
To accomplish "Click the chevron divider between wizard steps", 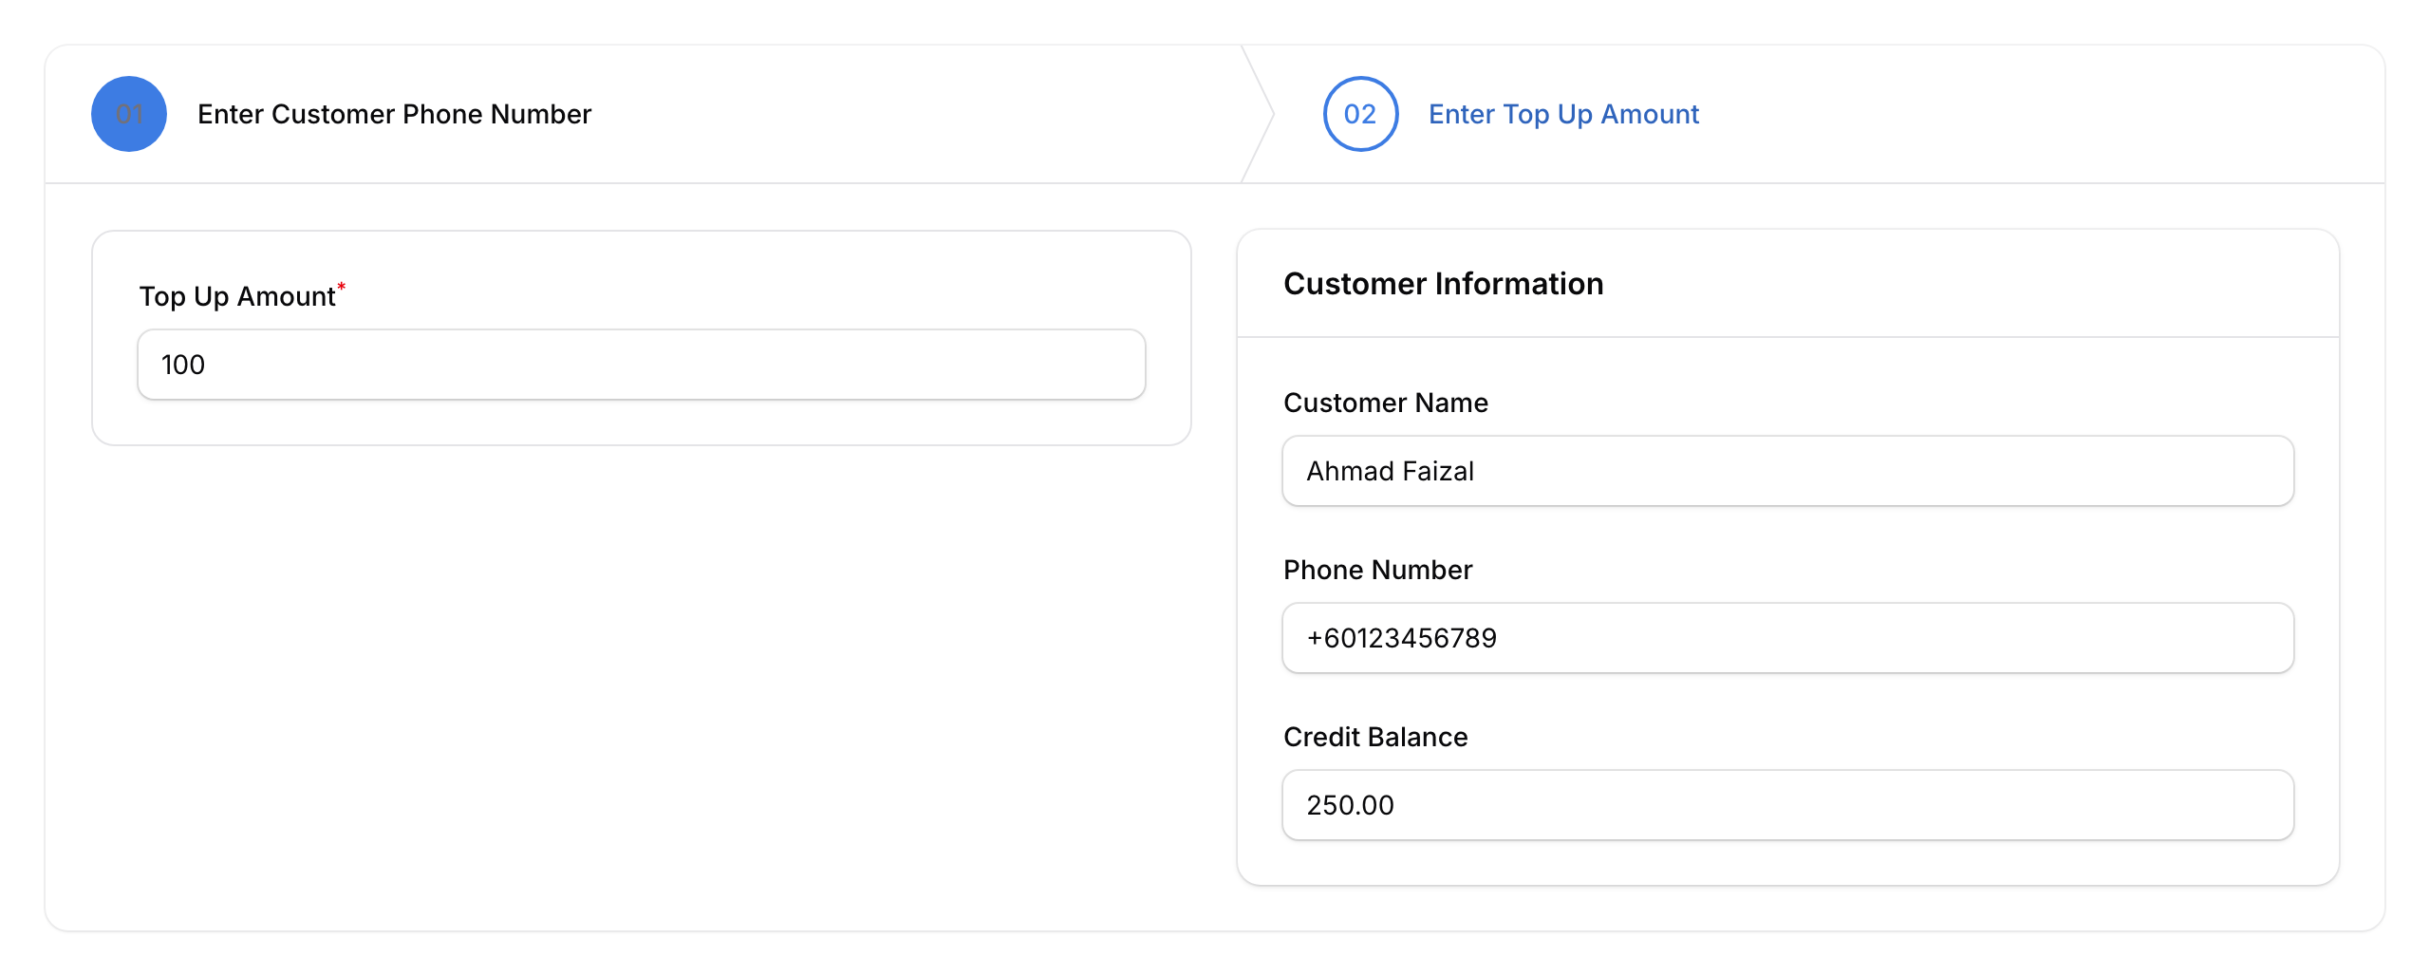I will click(x=1253, y=113).
